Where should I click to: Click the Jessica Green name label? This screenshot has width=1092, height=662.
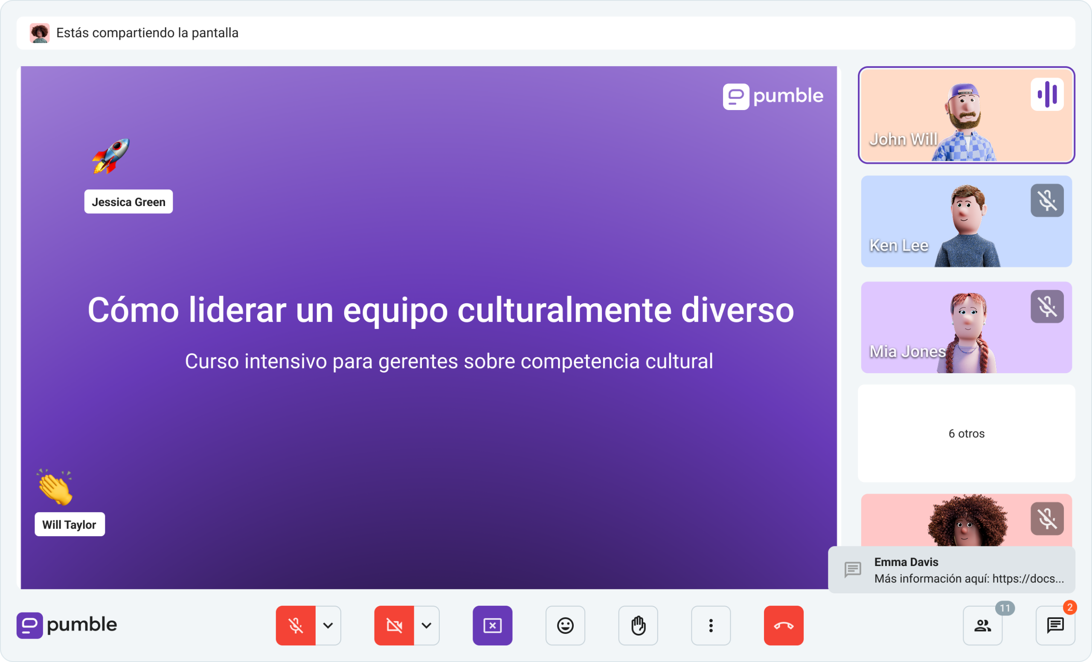[x=128, y=202]
